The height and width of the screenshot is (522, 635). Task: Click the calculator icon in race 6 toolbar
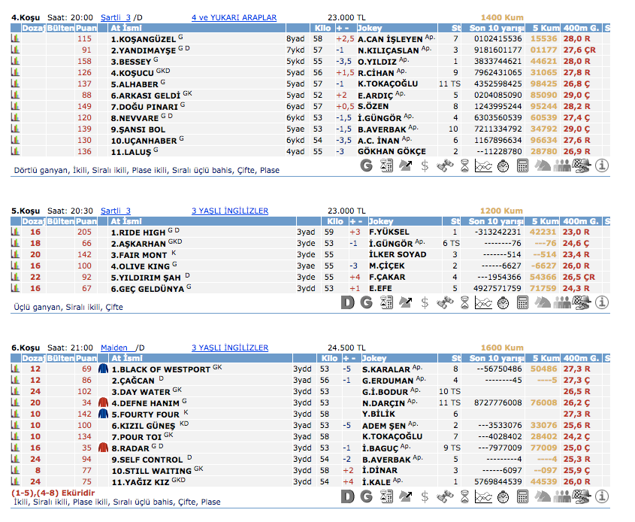pos(523,496)
